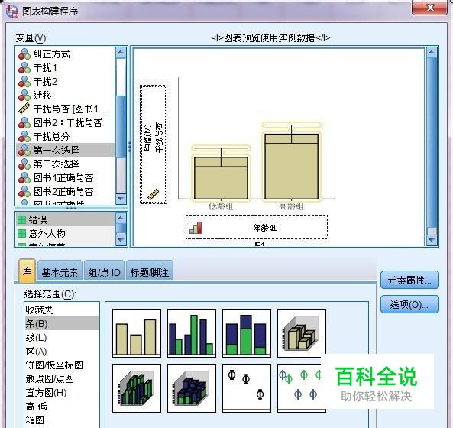Click the variable list scroll up arrow
Image resolution: width=453 pixels, height=428 pixels.
[121, 52]
